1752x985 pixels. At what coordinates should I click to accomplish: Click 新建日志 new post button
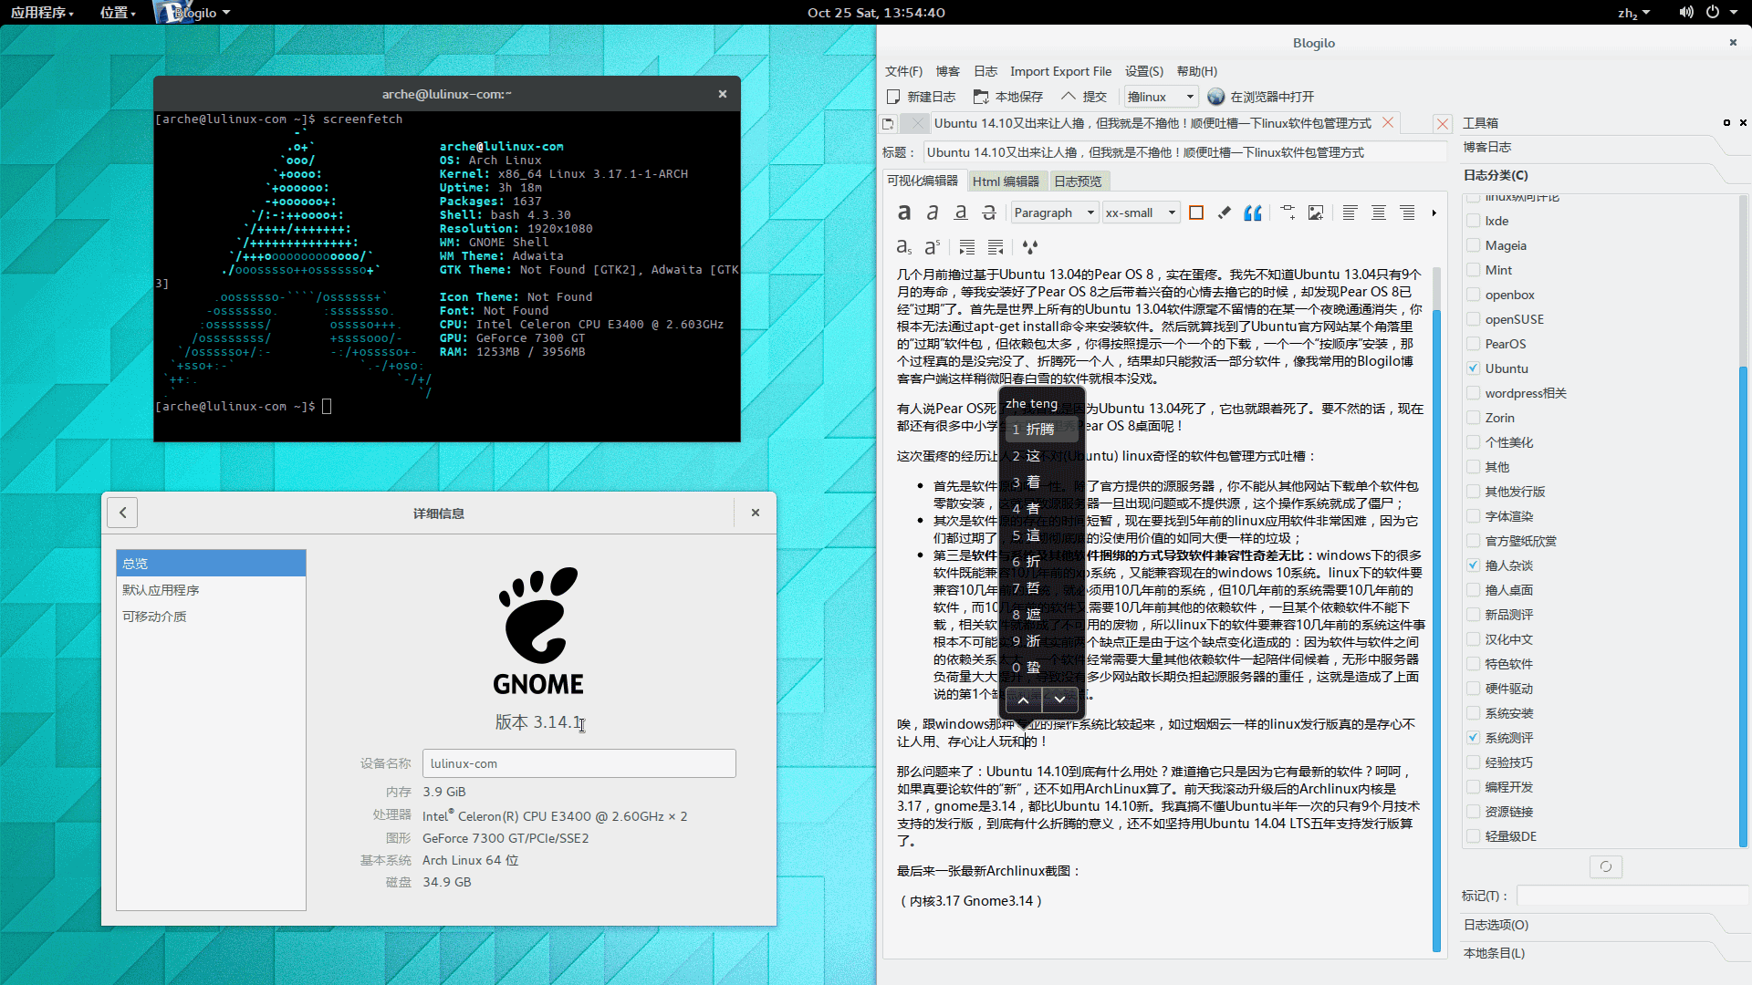tap(921, 97)
